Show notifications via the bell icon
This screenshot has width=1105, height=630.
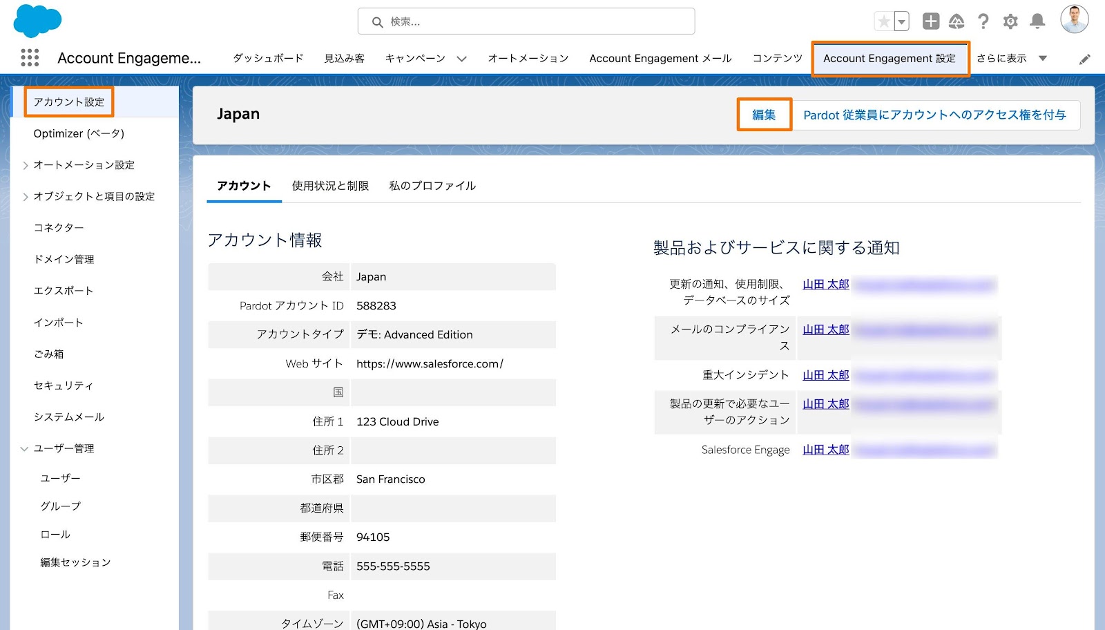coord(1037,21)
